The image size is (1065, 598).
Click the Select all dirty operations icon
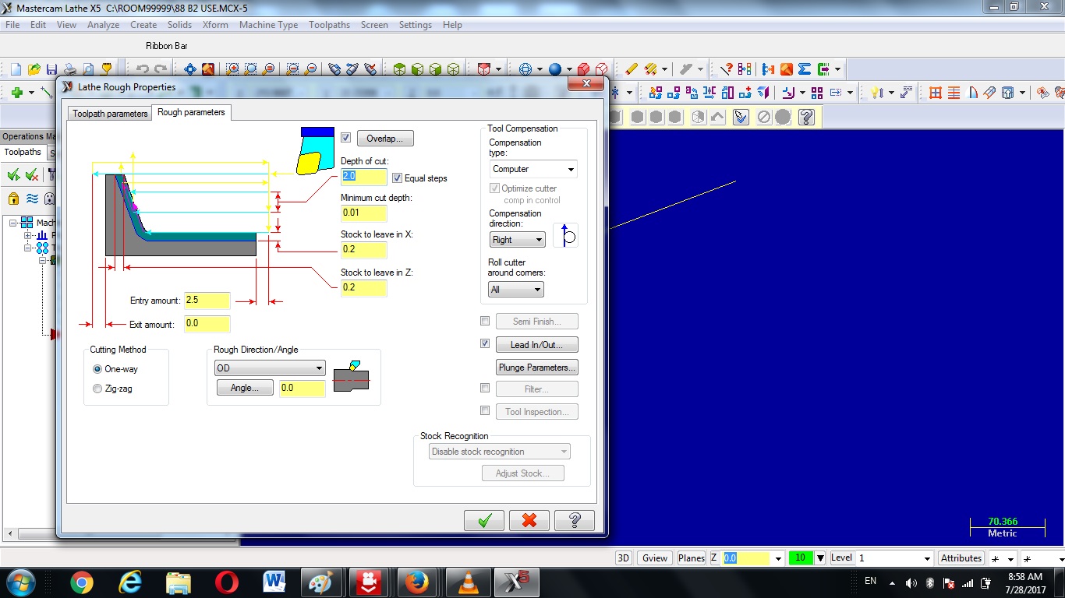coord(32,175)
